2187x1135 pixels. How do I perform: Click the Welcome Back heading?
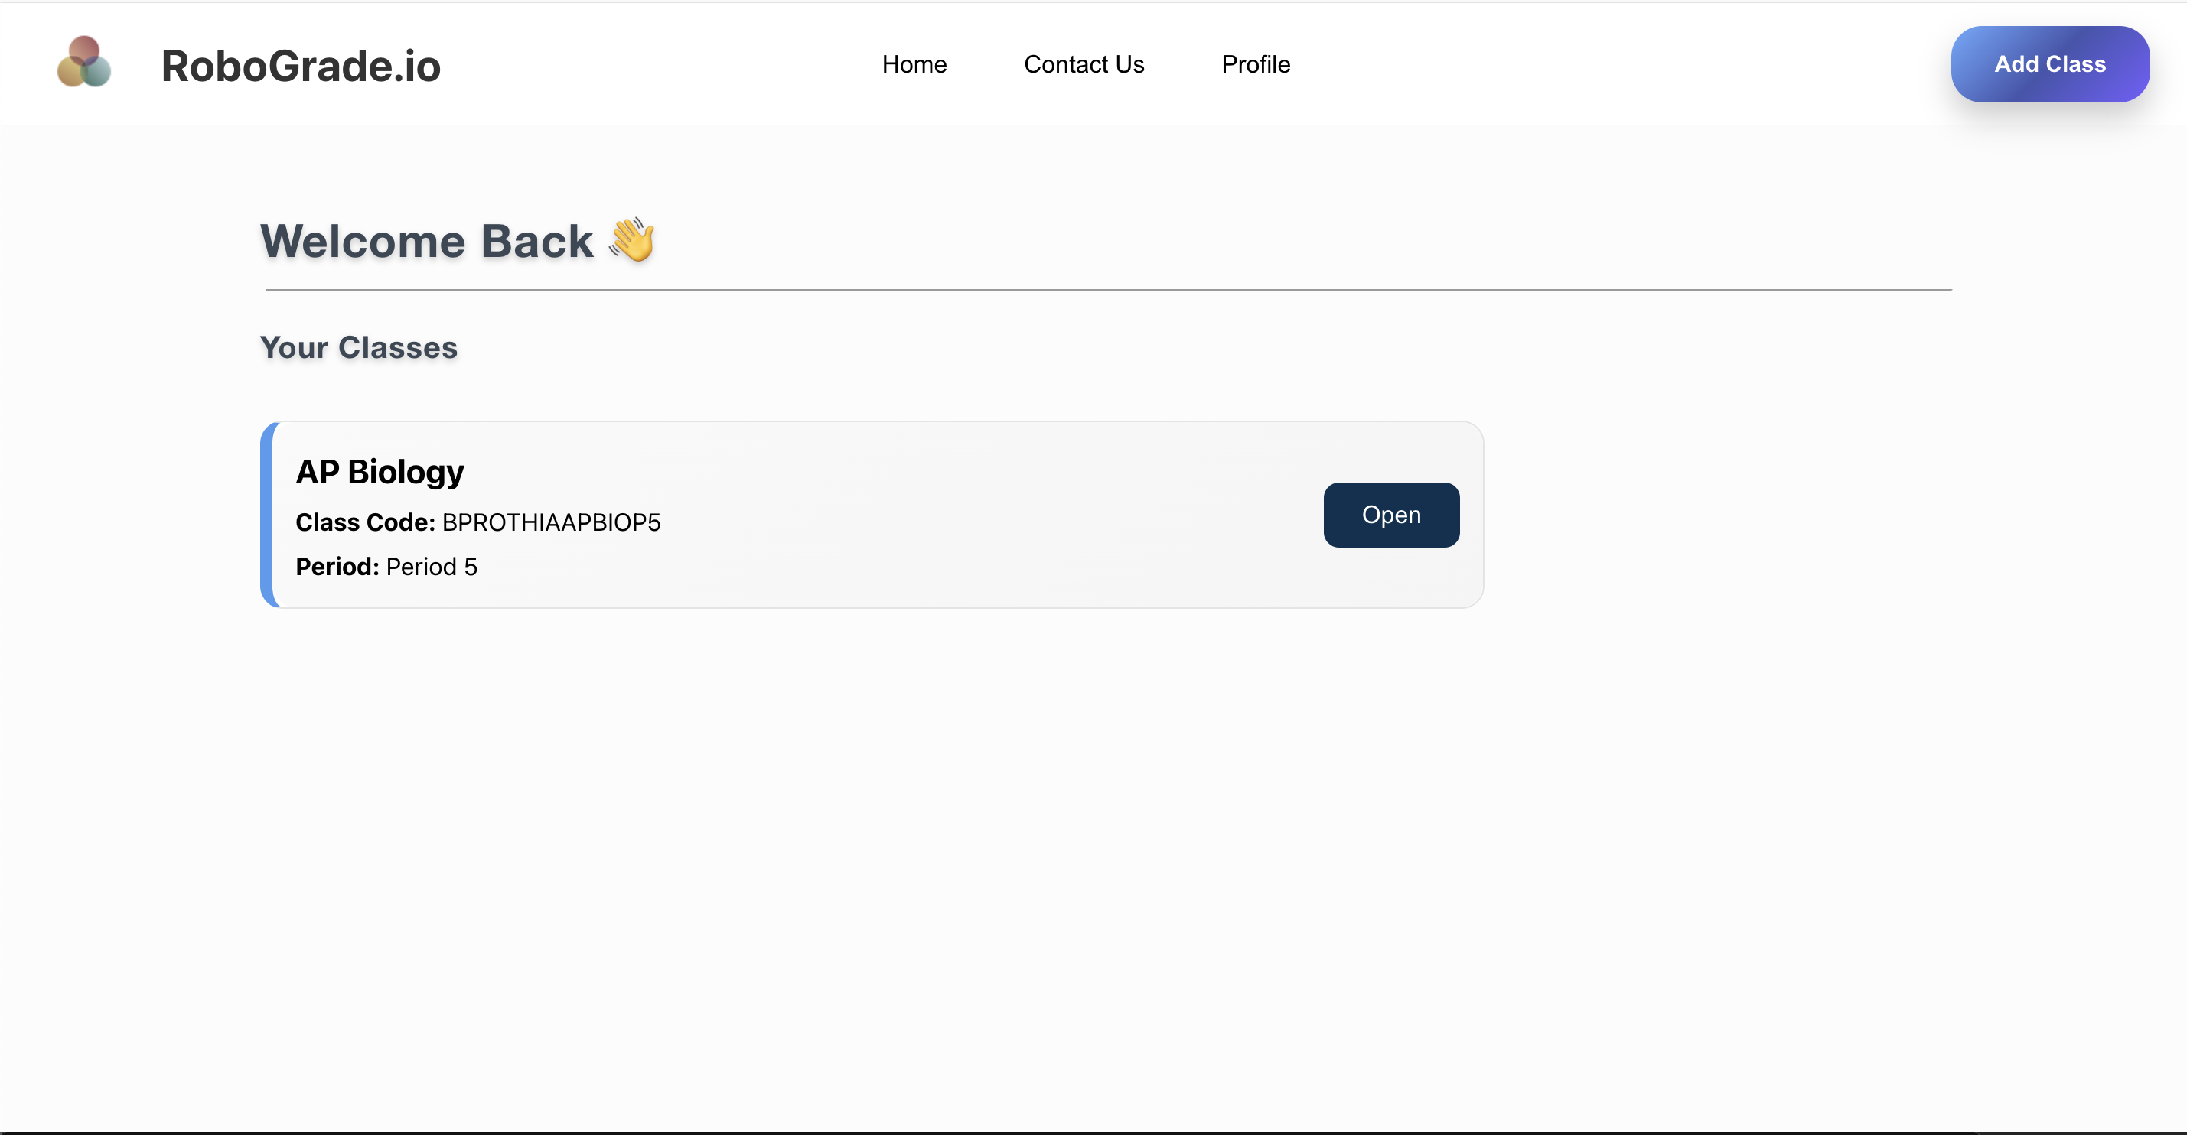pos(426,241)
